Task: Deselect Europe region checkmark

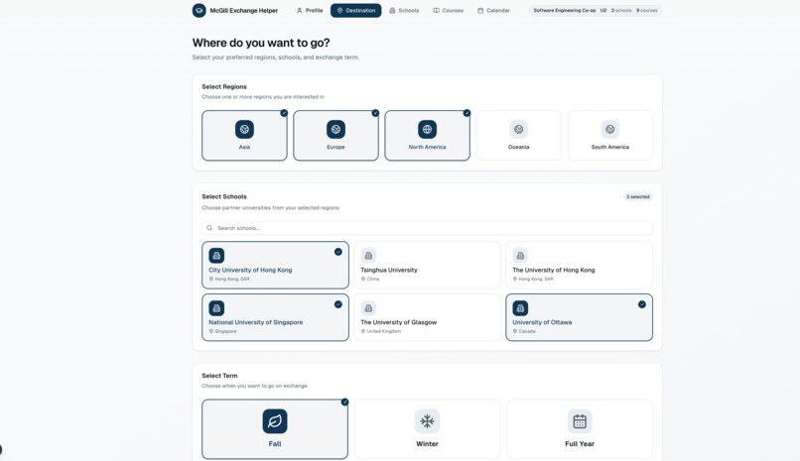Action: [375, 113]
